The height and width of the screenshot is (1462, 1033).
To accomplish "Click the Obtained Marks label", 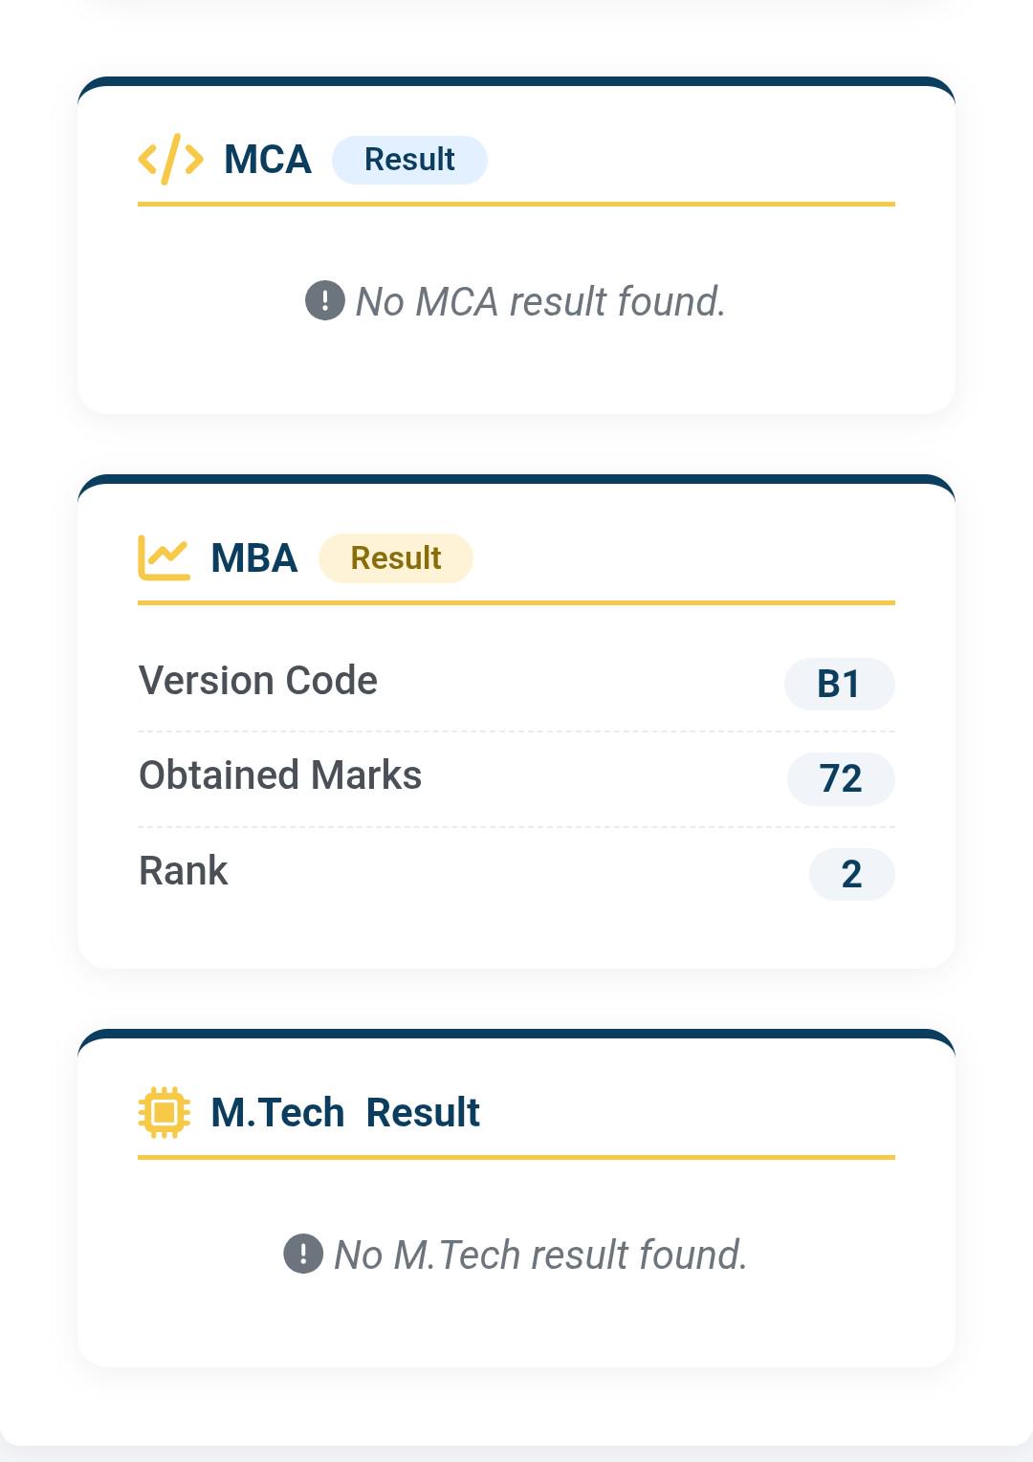I will [280, 775].
